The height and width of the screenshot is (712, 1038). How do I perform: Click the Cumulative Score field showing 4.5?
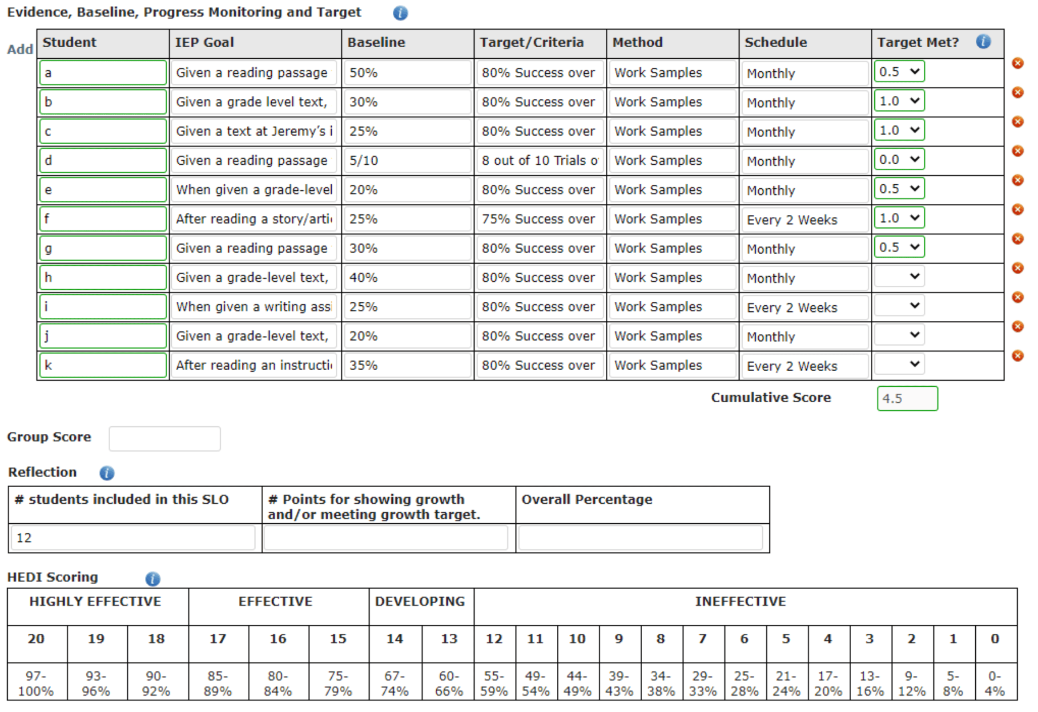point(907,398)
